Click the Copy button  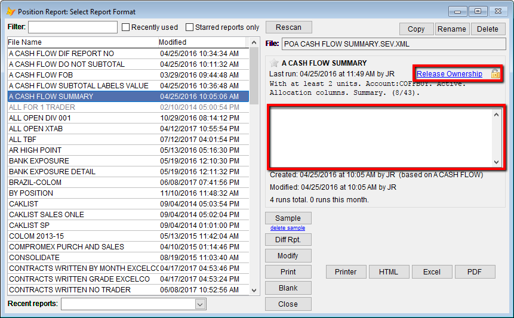416,29
